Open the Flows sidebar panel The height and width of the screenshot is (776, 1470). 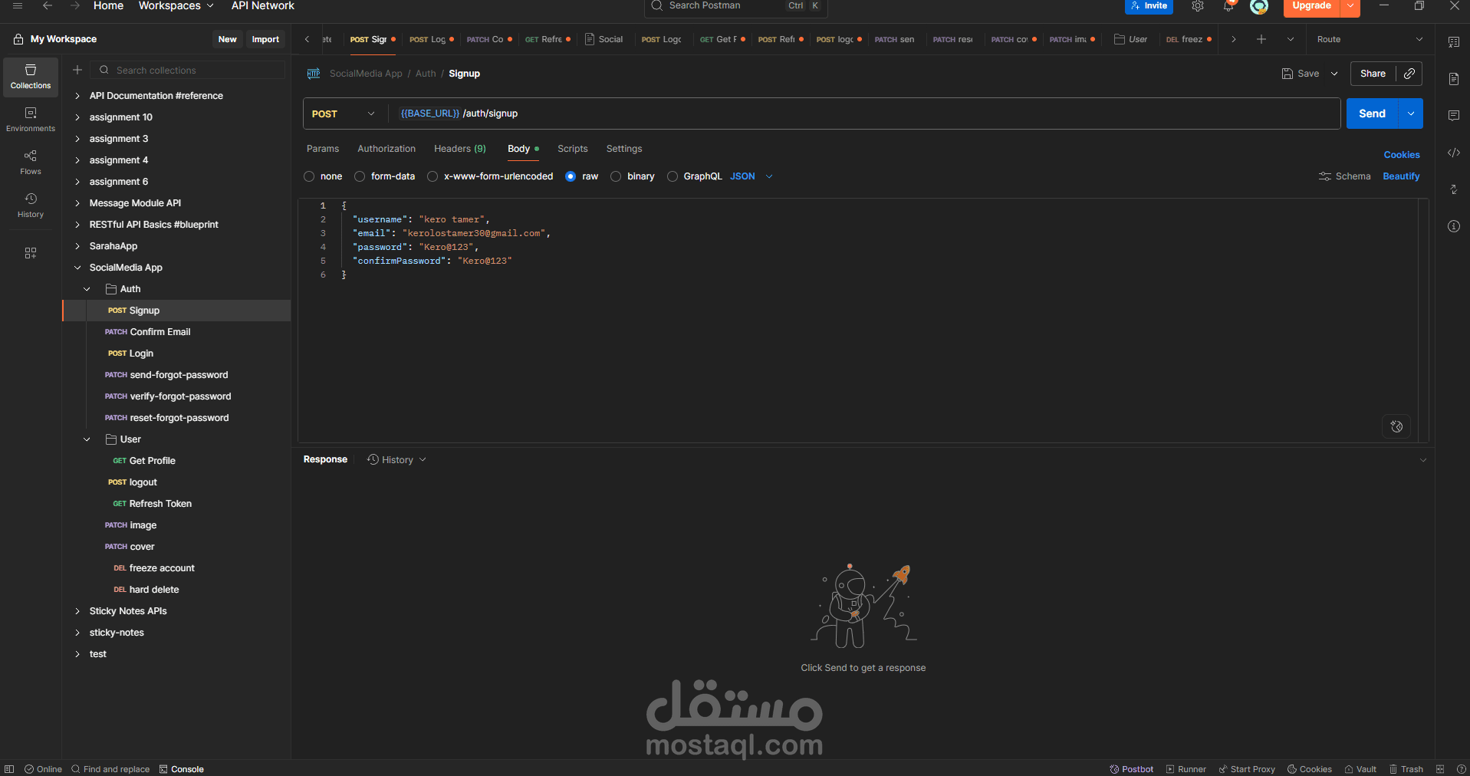[x=31, y=163]
